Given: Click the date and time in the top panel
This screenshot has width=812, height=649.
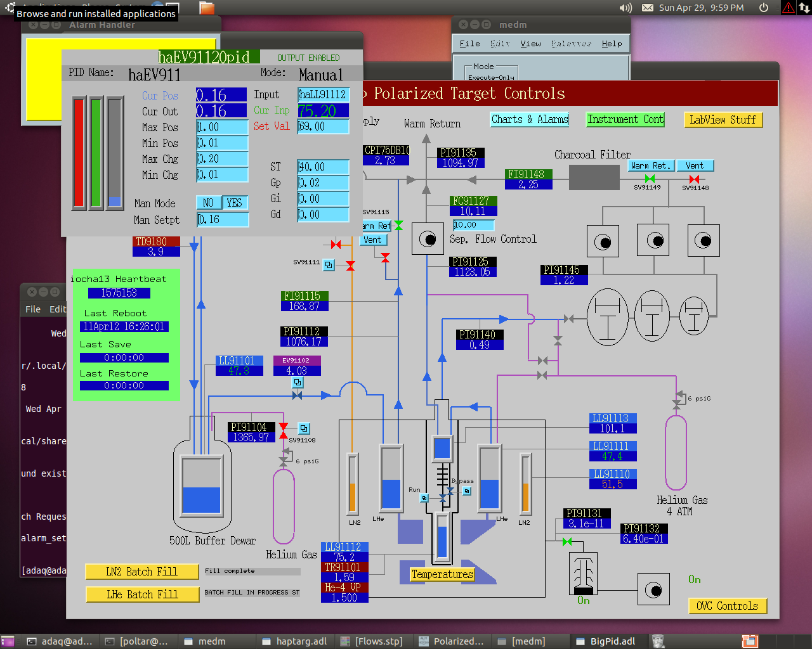Looking at the screenshot, I should click(x=702, y=8).
